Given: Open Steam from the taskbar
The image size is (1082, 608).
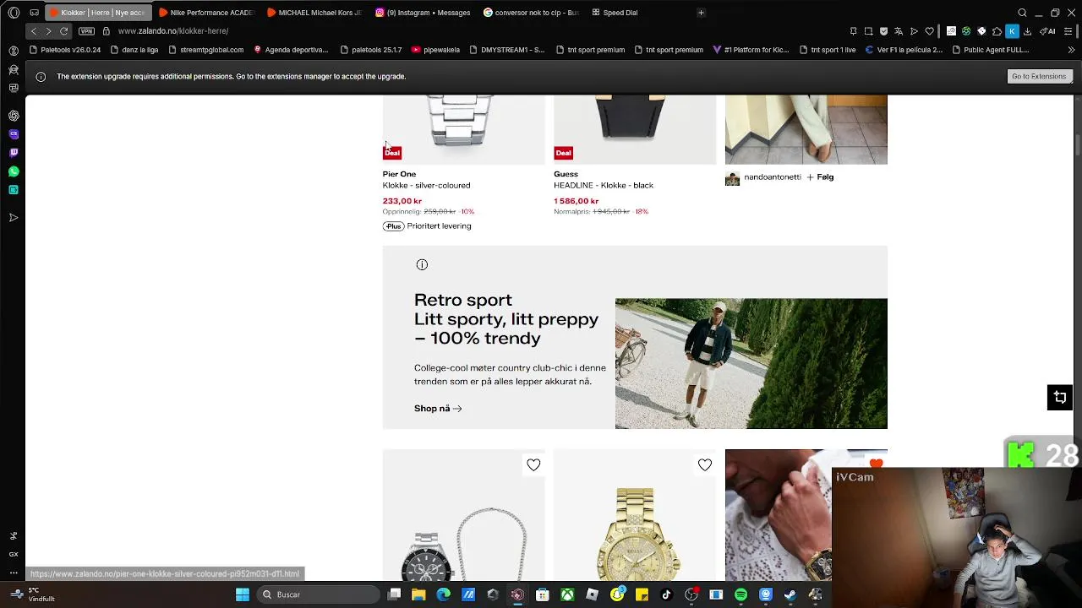Looking at the screenshot, I should (x=790, y=594).
